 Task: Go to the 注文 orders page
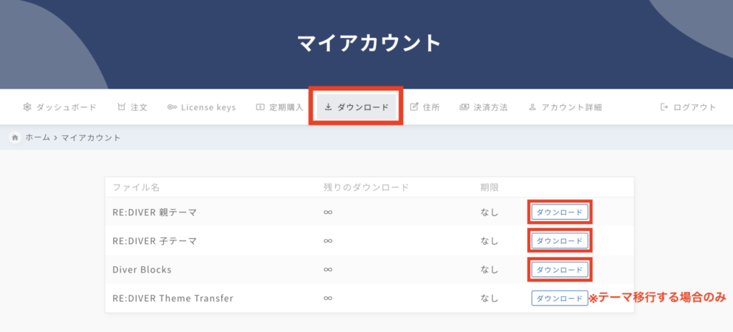pos(132,107)
